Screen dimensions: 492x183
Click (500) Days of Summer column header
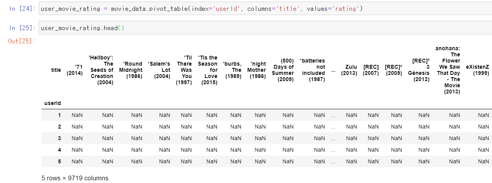283,70
